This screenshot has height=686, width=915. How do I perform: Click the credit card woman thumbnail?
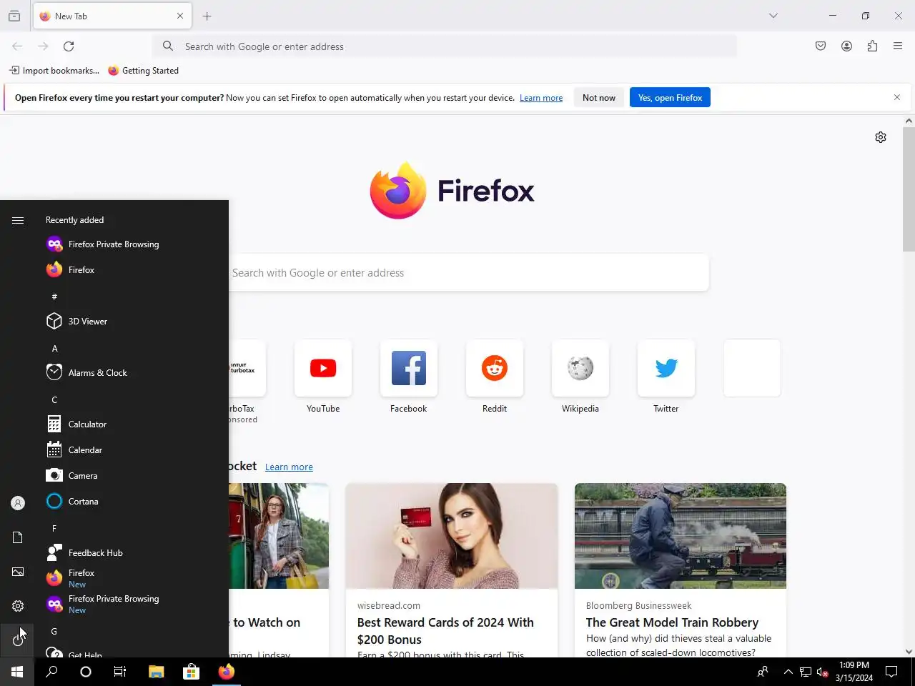pos(452,536)
